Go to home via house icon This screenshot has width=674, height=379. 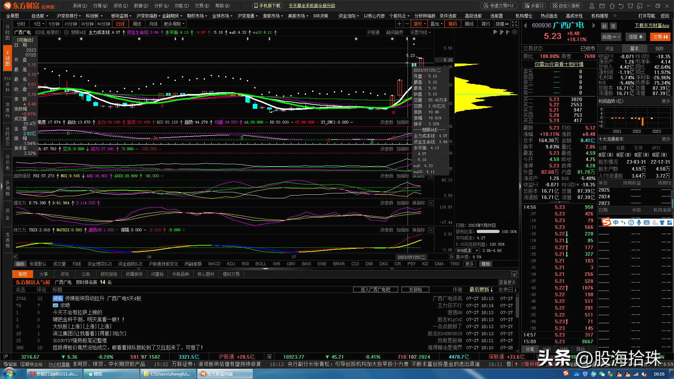pyautogui.click(x=612, y=6)
